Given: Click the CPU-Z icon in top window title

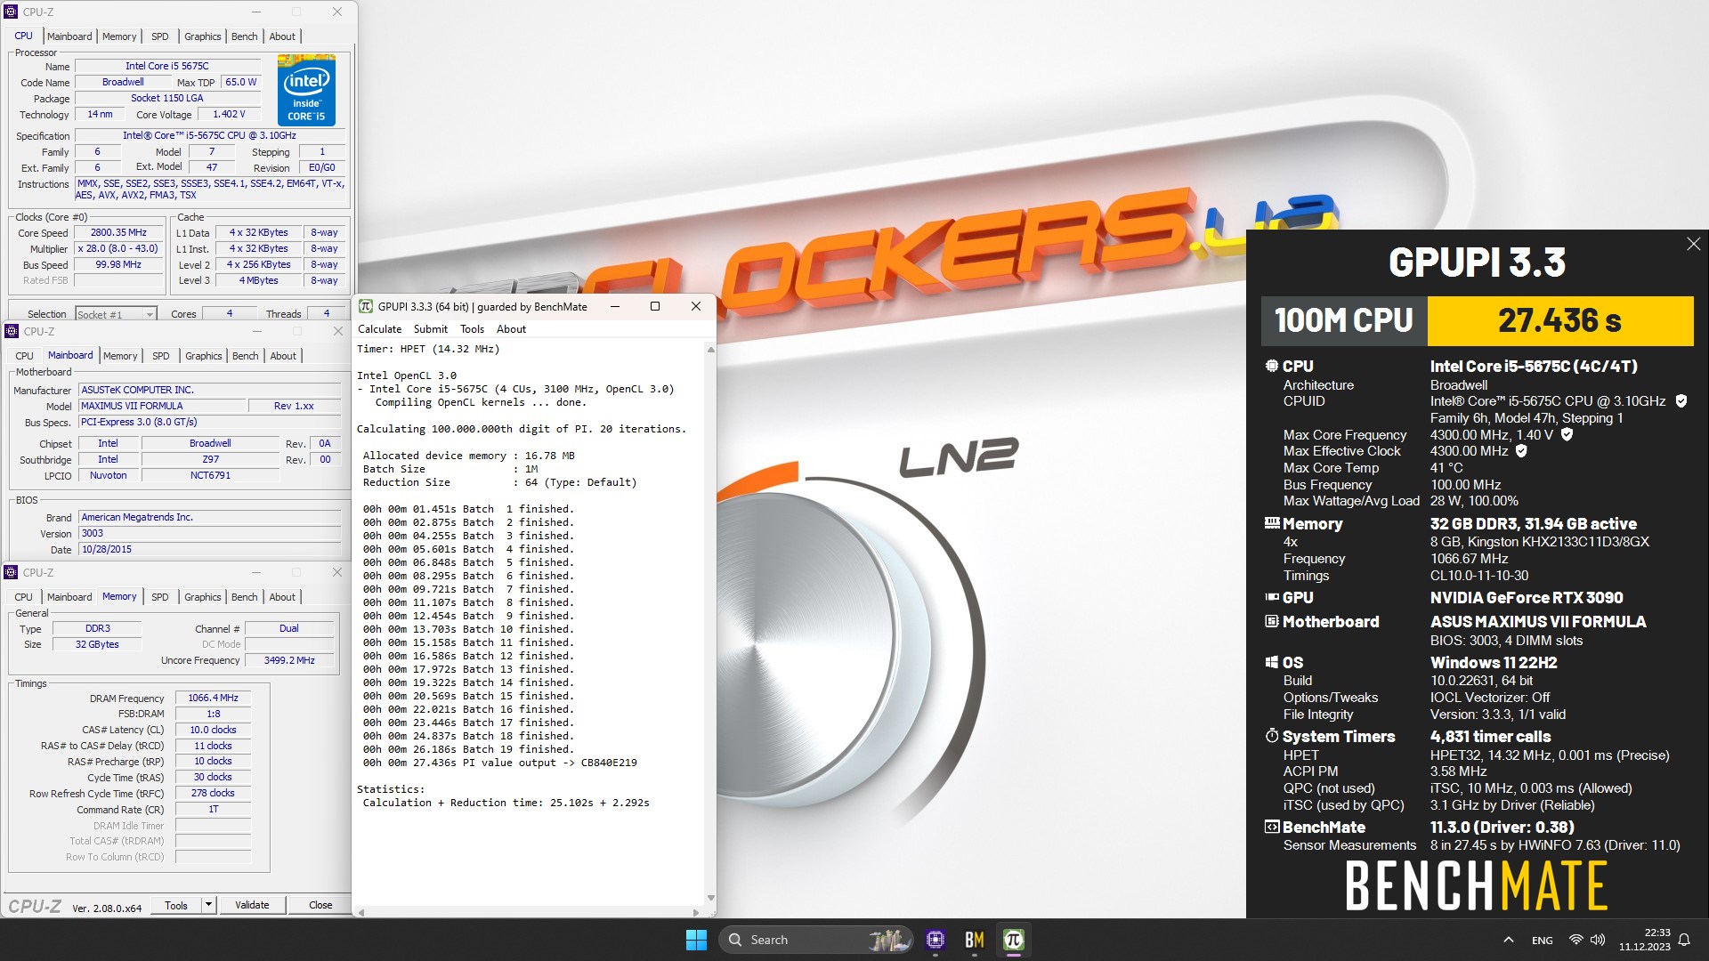Looking at the screenshot, I should pyautogui.click(x=11, y=12).
